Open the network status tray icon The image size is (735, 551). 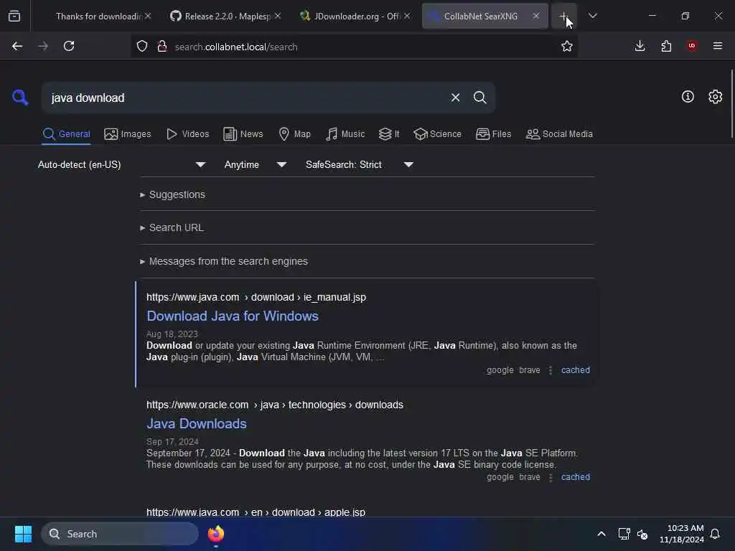tap(624, 534)
